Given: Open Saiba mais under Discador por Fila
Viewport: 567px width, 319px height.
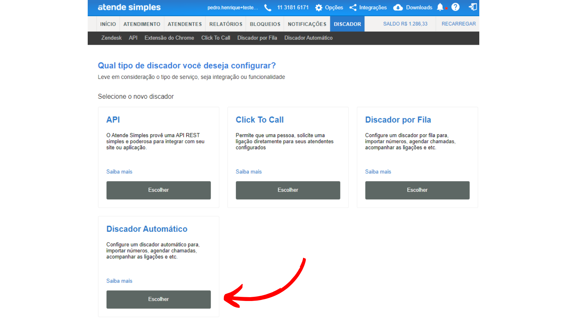Looking at the screenshot, I should coord(378,172).
